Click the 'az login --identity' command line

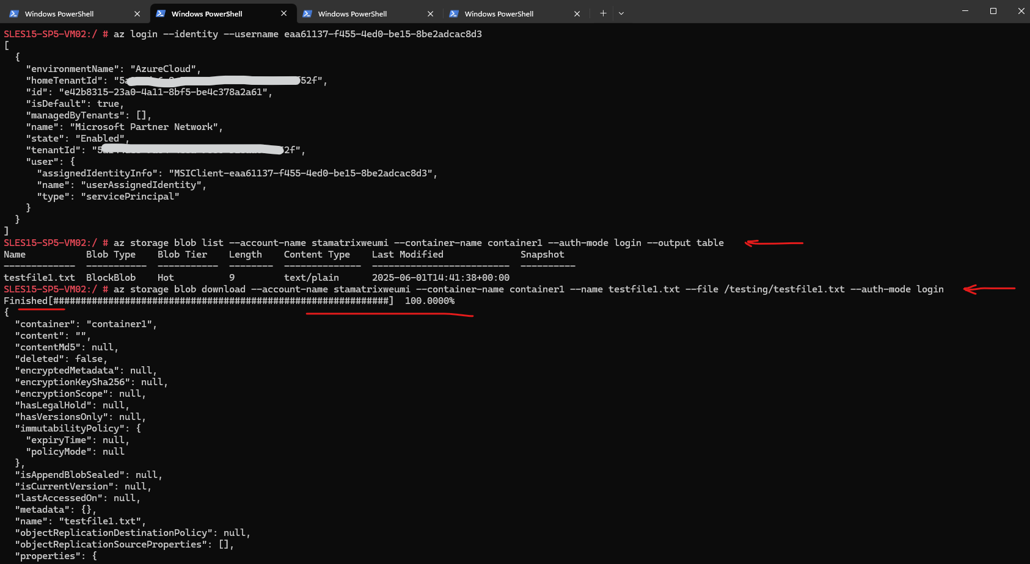click(298, 34)
